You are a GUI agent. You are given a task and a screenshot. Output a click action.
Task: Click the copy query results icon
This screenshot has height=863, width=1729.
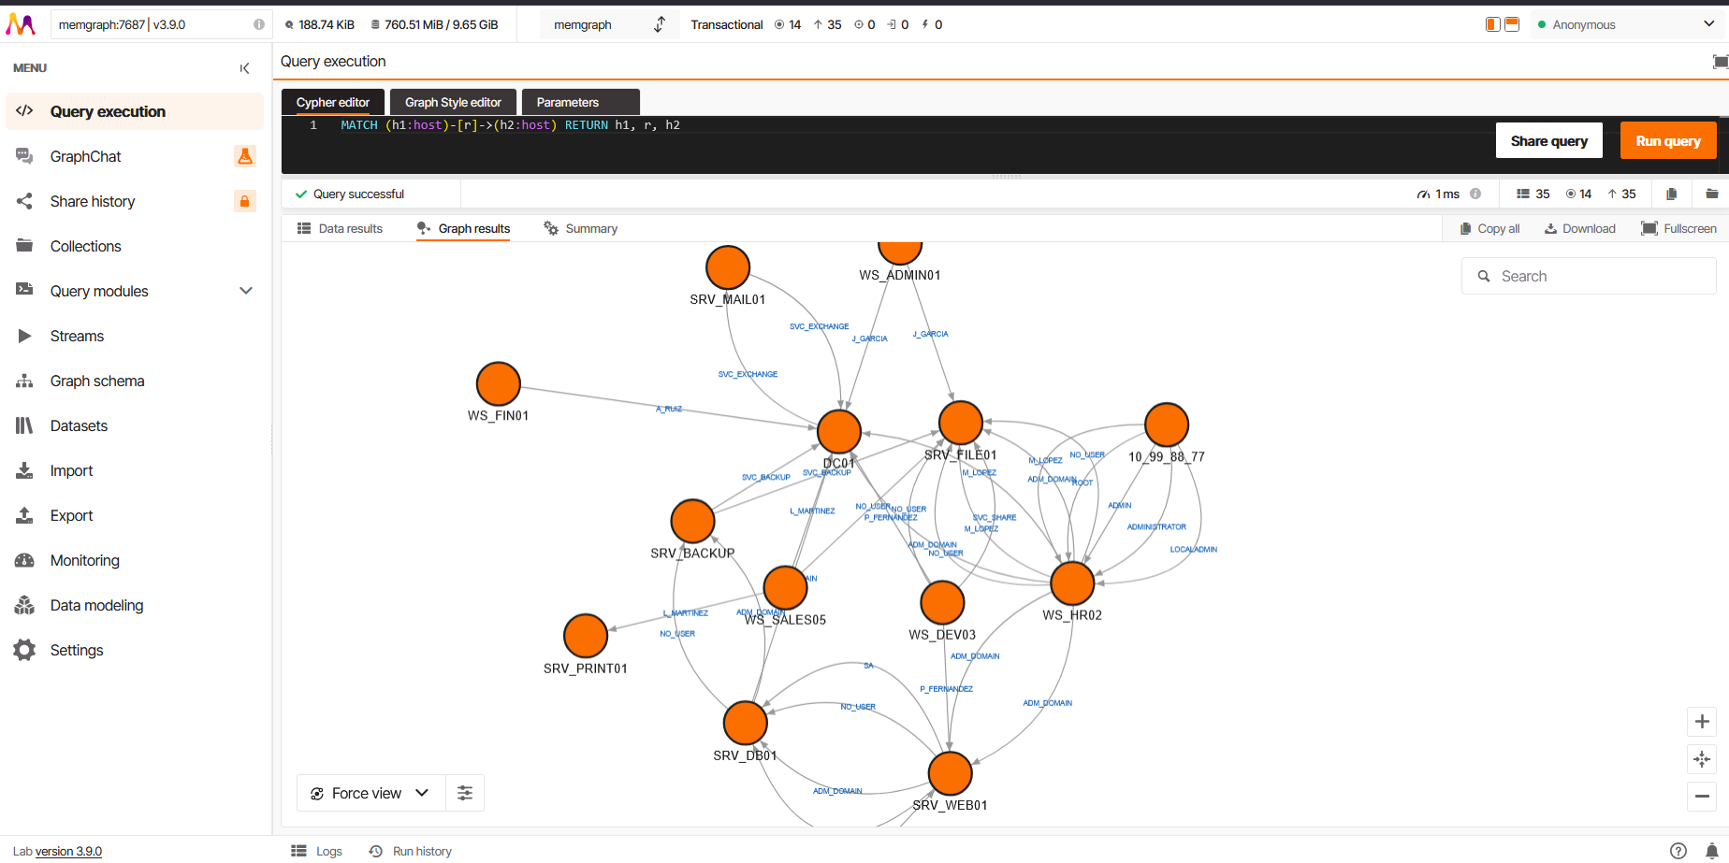[x=1672, y=194]
